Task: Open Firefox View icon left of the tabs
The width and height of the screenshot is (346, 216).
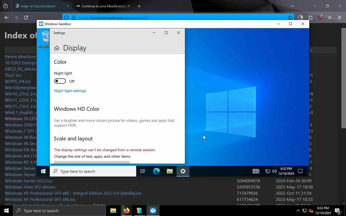Action: pos(5,6)
